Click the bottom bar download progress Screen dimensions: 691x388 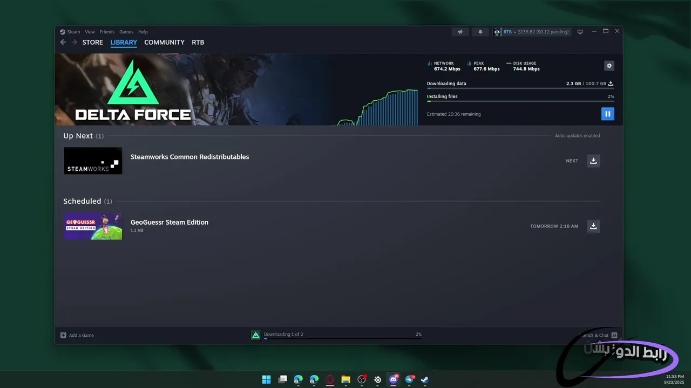coord(343,338)
